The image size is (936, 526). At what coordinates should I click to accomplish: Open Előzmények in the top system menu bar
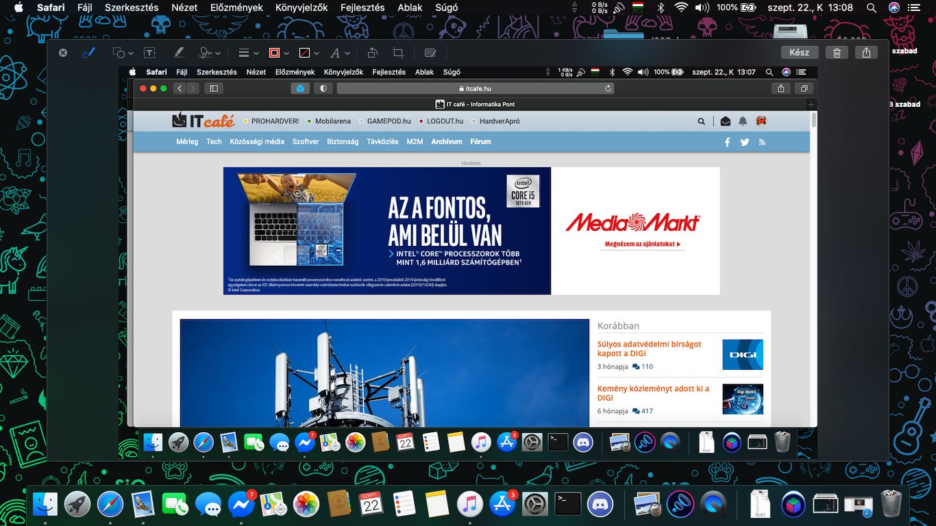(x=235, y=8)
